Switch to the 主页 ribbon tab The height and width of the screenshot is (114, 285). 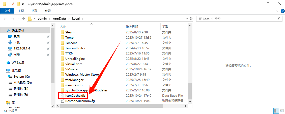[x=21, y=11]
